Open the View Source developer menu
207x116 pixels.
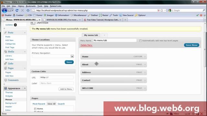(127, 15)
